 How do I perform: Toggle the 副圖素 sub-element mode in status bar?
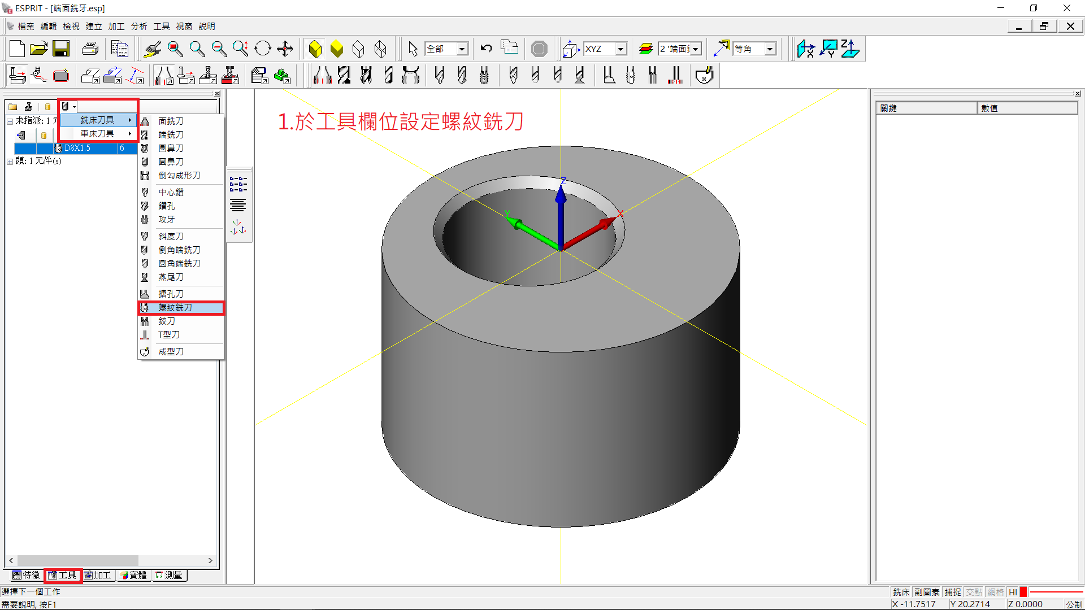pyautogui.click(x=927, y=592)
